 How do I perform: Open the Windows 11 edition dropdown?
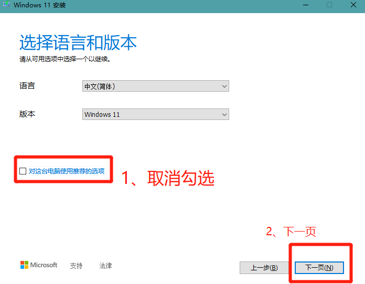coord(155,114)
